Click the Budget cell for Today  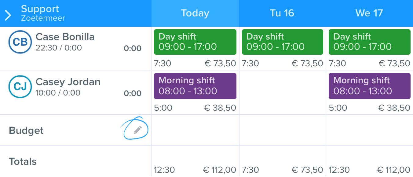click(195, 130)
